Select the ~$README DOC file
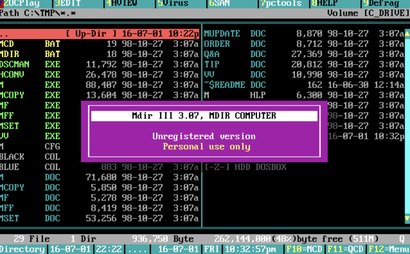The width and height of the screenshot is (410, 254). pyautogui.click(x=304, y=85)
